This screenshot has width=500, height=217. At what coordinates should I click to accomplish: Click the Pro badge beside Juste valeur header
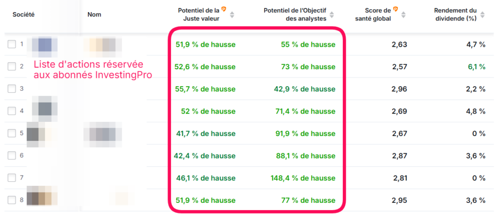tap(224, 9)
